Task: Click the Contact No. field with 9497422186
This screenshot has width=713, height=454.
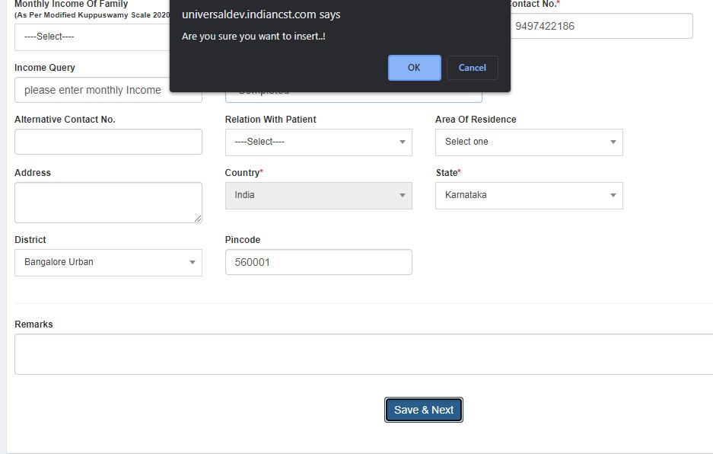Action: coord(601,26)
